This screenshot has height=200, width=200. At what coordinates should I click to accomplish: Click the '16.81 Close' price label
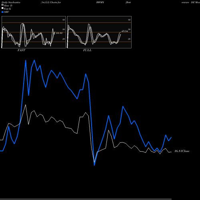pyautogui.click(x=182, y=151)
